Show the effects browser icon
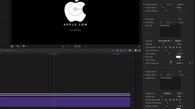 coord(135,51)
